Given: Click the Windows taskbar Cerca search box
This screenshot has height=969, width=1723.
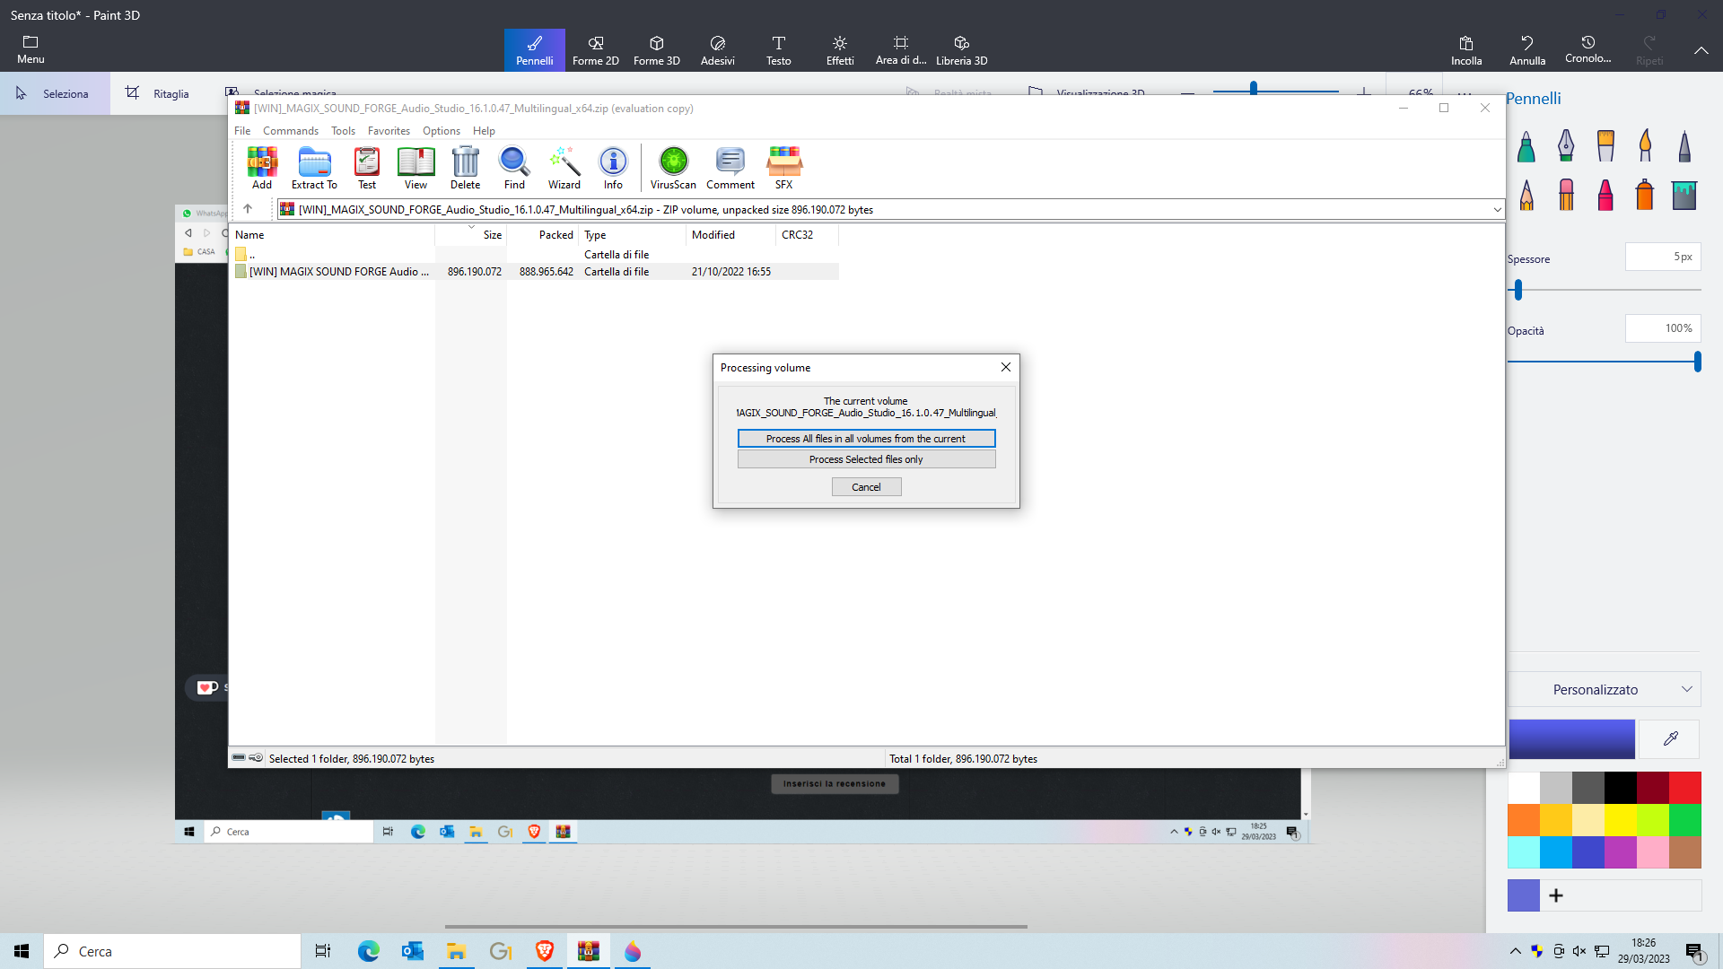Looking at the screenshot, I should point(172,951).
